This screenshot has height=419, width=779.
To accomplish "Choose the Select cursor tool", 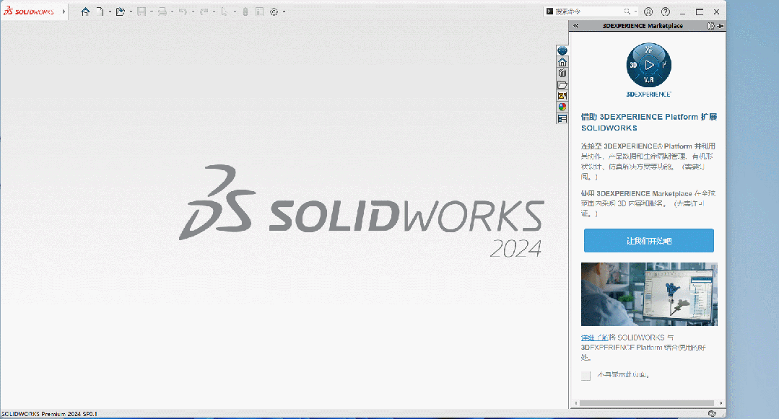I will point(225,12).
